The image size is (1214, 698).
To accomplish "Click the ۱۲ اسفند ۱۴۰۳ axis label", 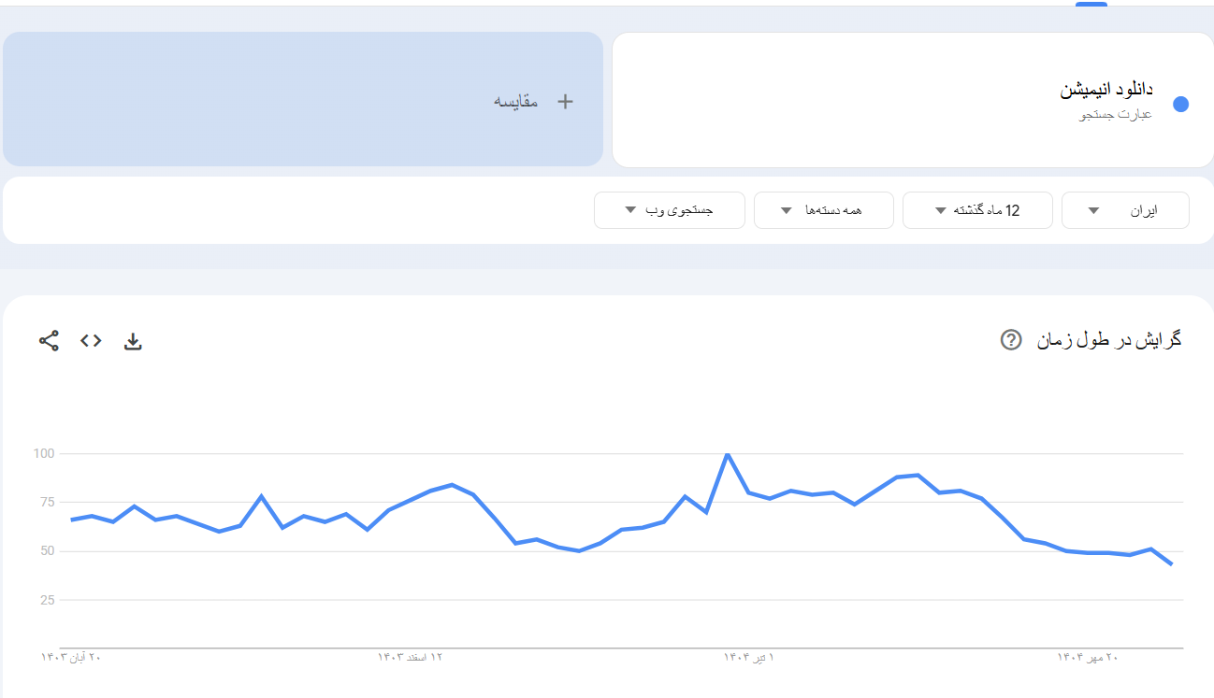I will pos(412,656).
